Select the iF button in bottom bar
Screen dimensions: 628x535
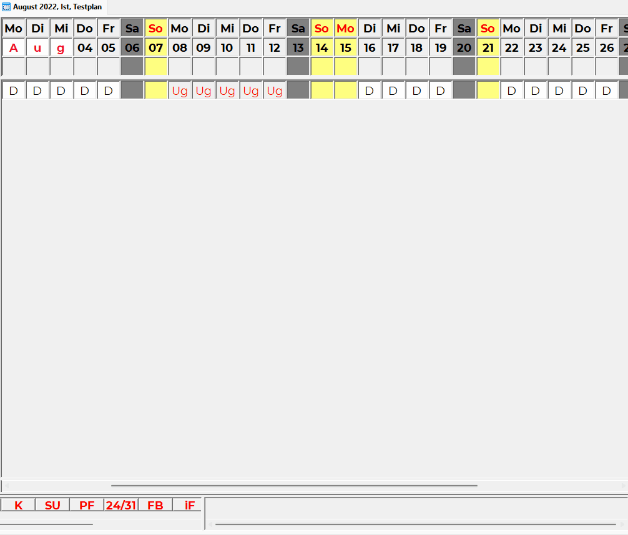tap(190, 505)
